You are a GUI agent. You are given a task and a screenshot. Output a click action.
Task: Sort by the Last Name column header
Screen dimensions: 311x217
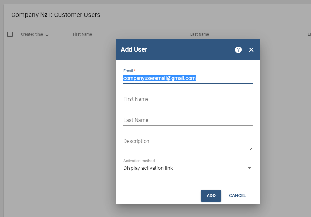pyautogui.click(x=199, y=34)
